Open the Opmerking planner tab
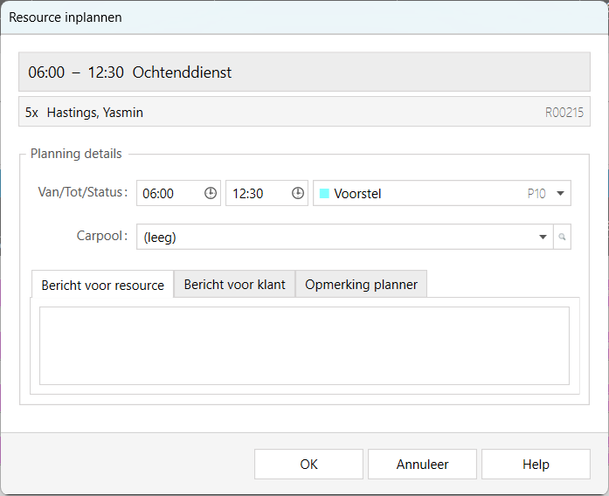This screenshot has width=609, height=496. (x=361, y=285)
